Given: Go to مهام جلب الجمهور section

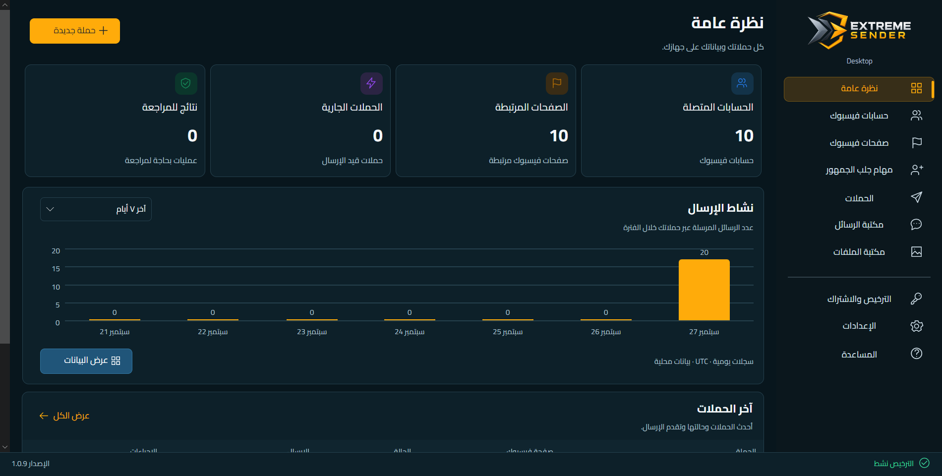Looking at the screenshot, I should 859,170.
